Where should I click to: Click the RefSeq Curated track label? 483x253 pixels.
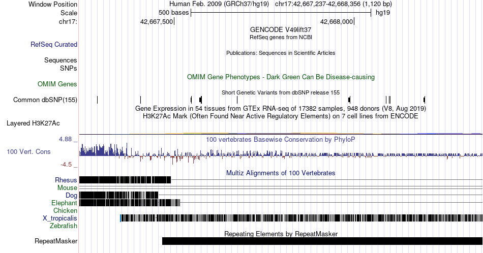point(54,44)
